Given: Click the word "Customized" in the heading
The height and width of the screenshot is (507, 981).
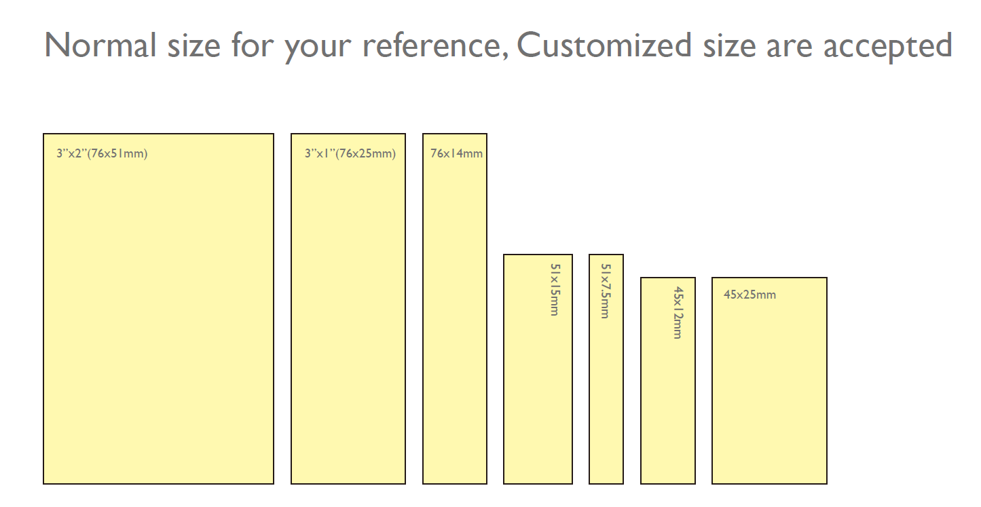Looking at the screenshot, I should (x=605, y=45).
